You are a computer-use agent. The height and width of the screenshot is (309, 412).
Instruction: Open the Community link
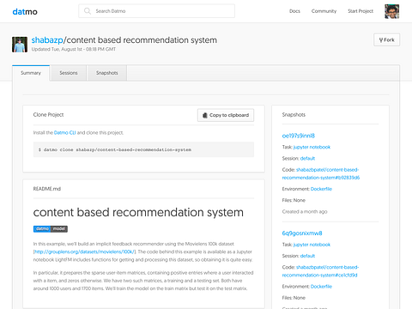[x=324, y=11]
